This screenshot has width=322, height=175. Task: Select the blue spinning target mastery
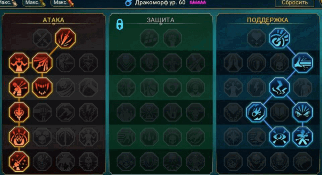point(279,38)
